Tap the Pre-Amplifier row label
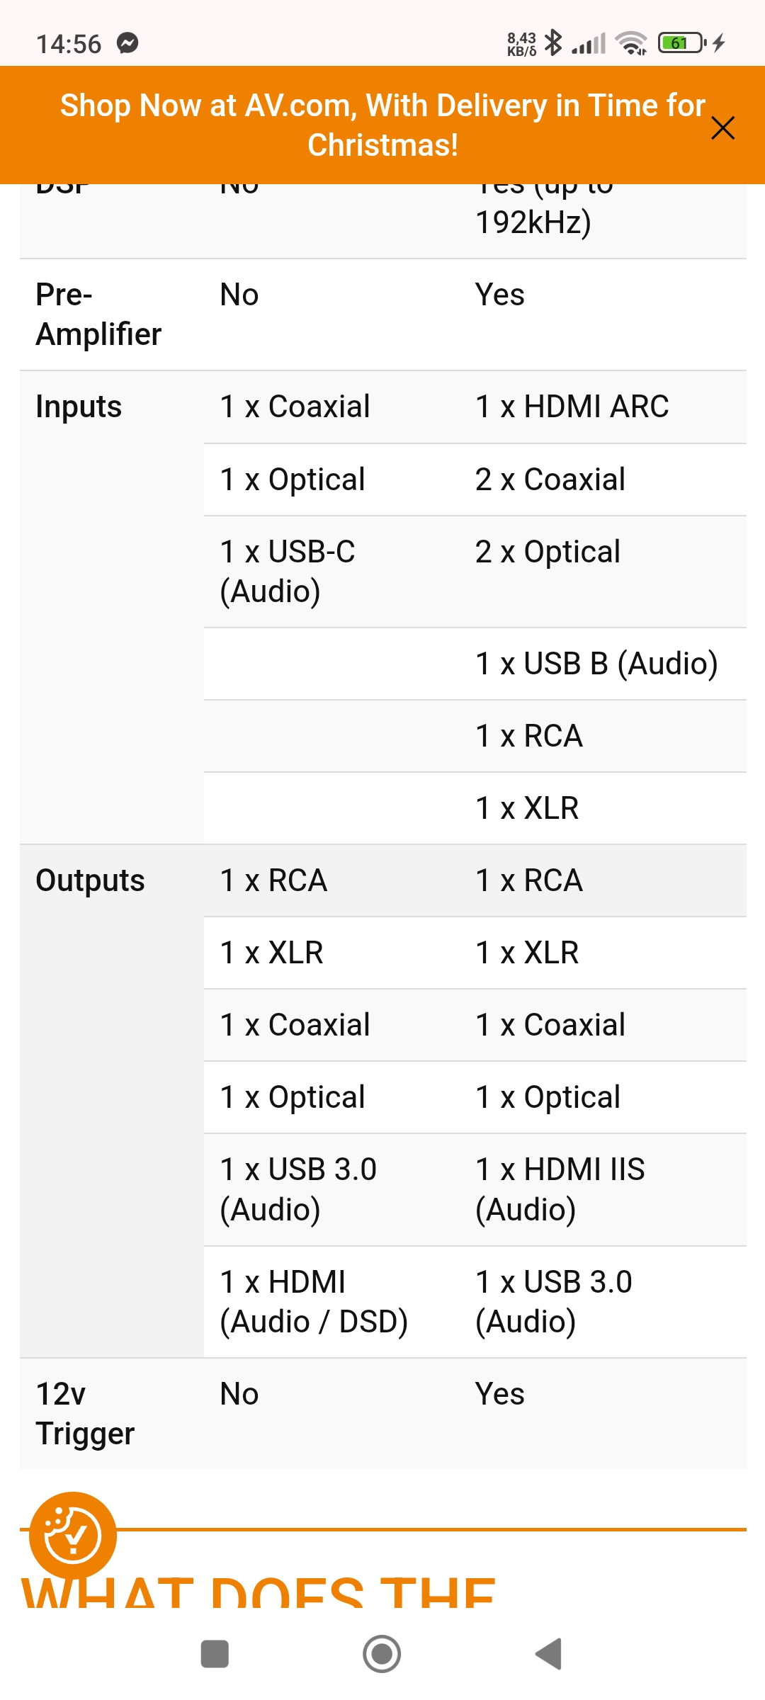Screen dimensions: 765x1700 coord(98,314)
